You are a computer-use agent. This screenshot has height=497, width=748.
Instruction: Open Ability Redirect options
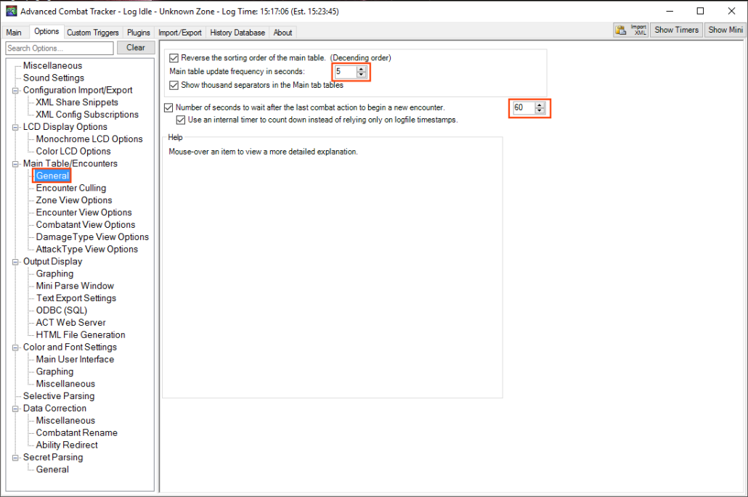click(x=67, y=445)
